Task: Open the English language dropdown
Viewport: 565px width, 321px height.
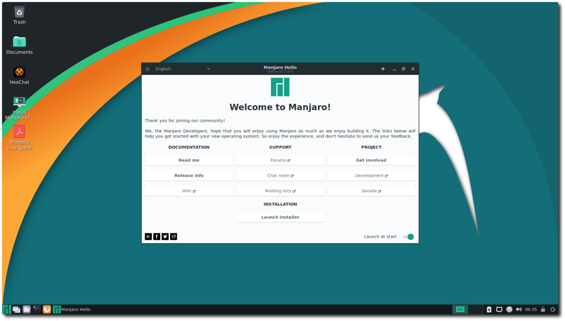Action: coord(180,68)
